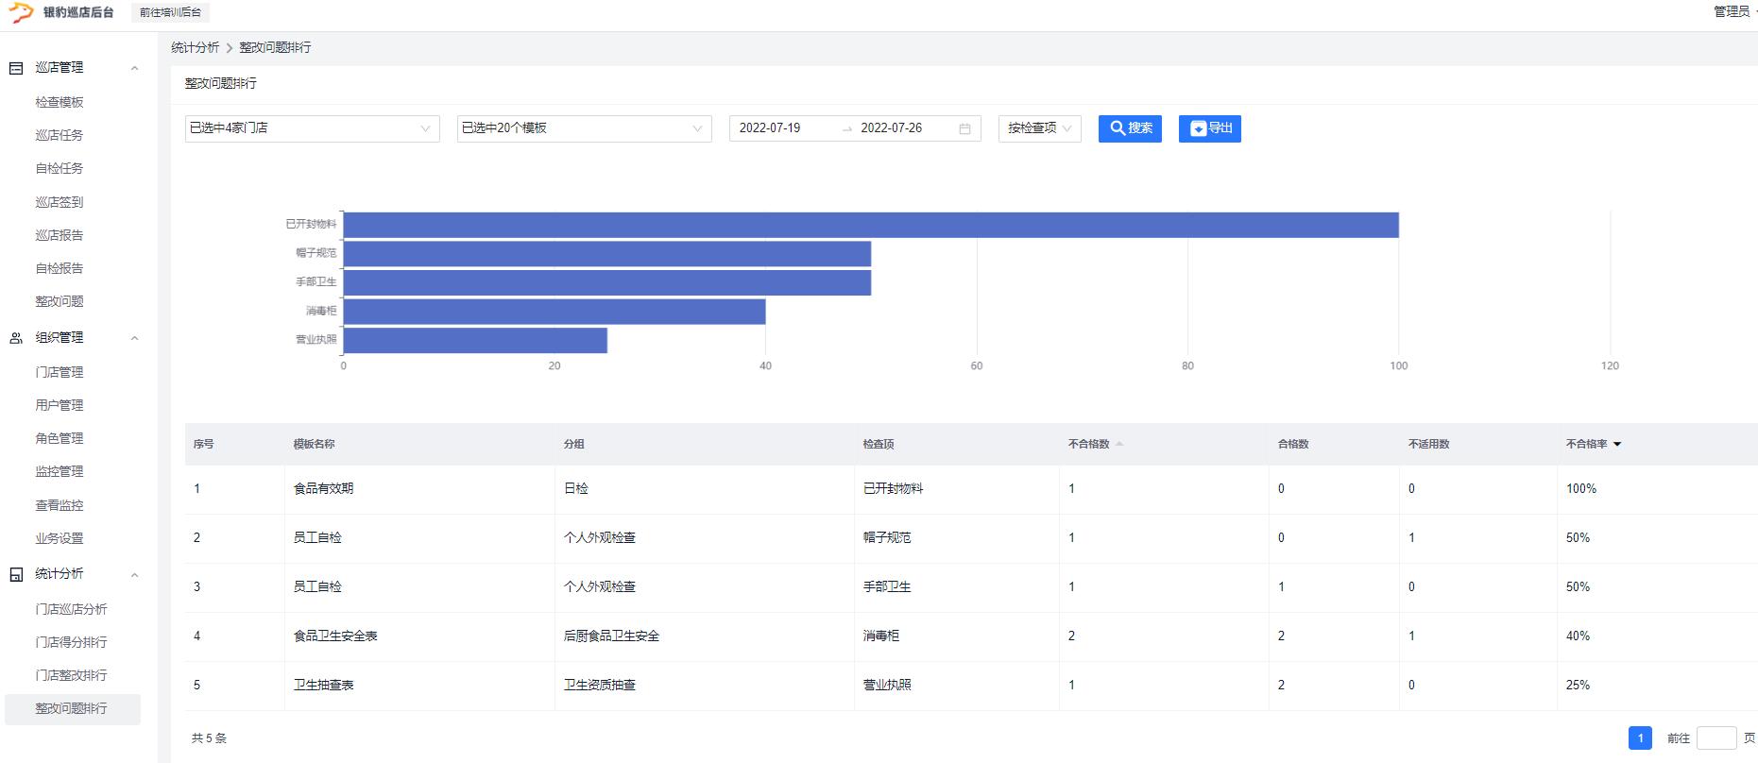
Task: Click the 组织管理 people icon
Action: tap(16, 338)
